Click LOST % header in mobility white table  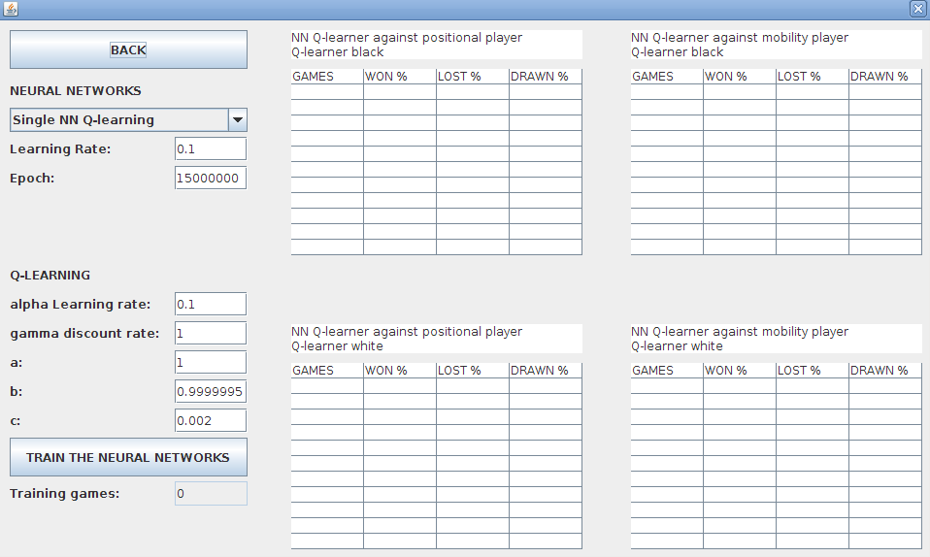[x=813, y=371]
